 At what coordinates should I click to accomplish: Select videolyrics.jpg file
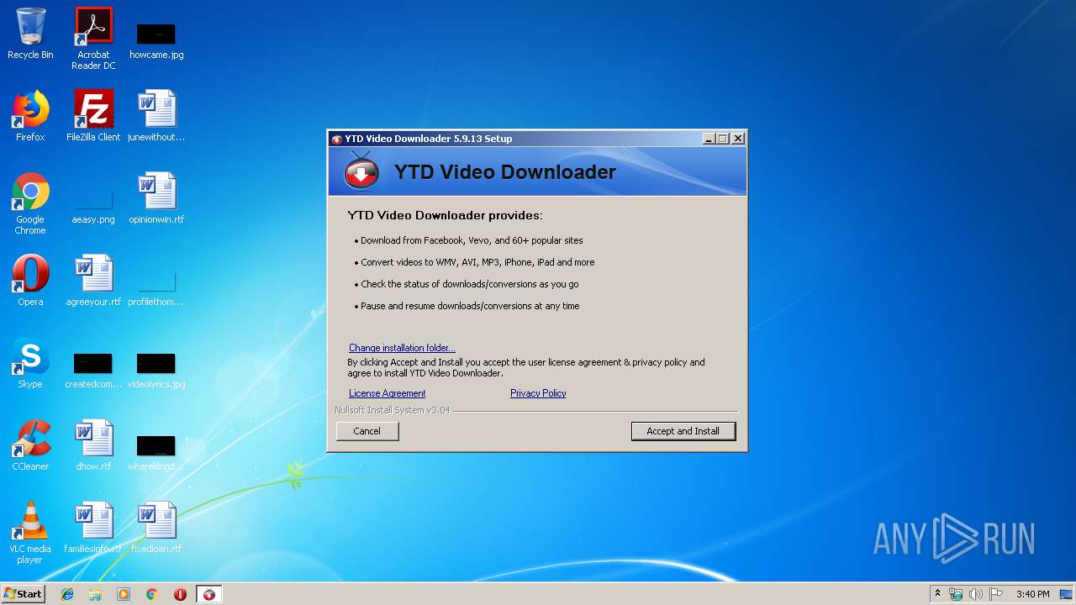156,371
